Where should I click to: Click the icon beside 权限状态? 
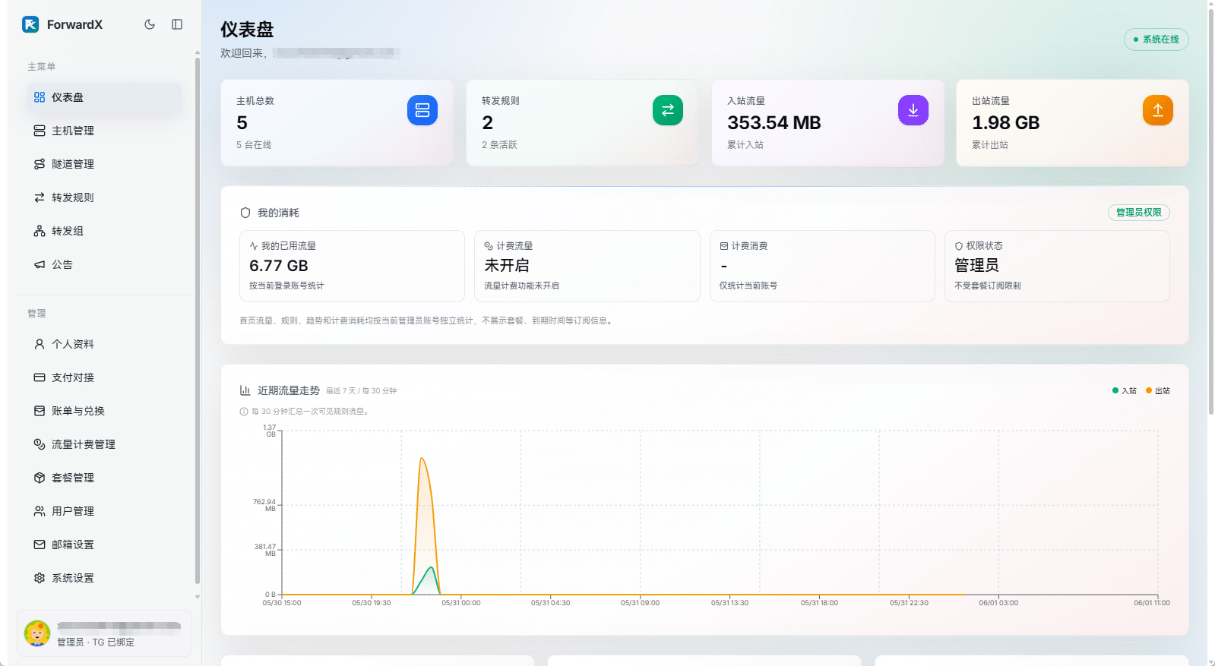[x=959, y=246]
